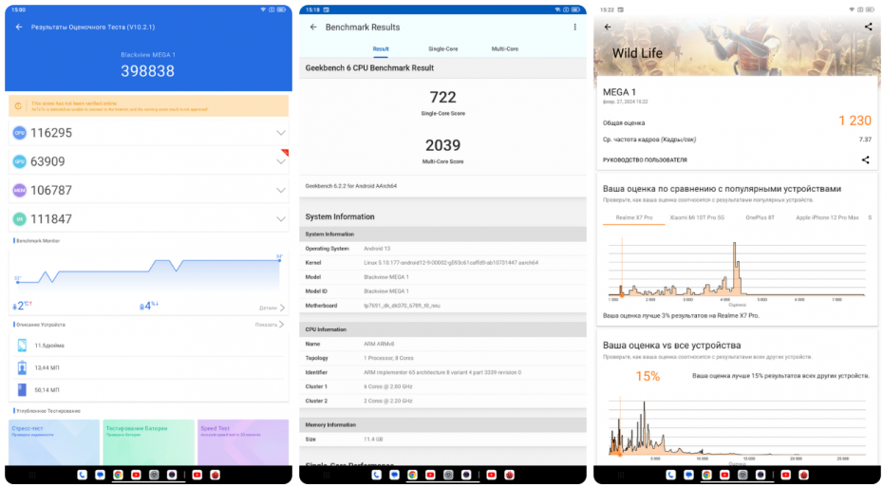Tap share icon in РУКОВОДСТВО ПОЛЬЗОВАТЕЛЯ row

tap(866, 159)
